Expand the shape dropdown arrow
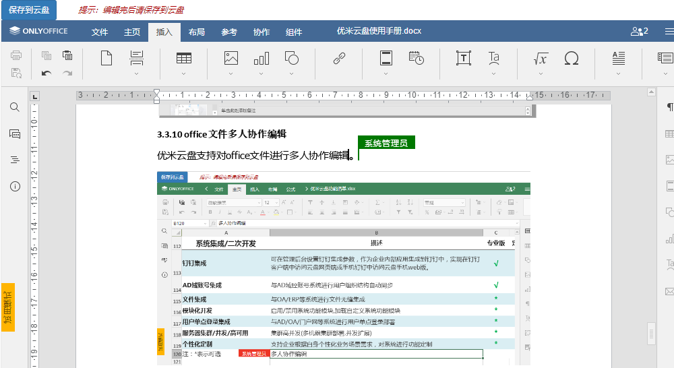 click(x=291, y=73)
